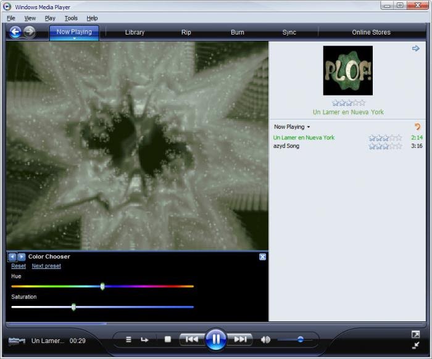Screen dimensions: 432x359
Task: Click the Saturation slider handle
Action: (x=73, y=307)
